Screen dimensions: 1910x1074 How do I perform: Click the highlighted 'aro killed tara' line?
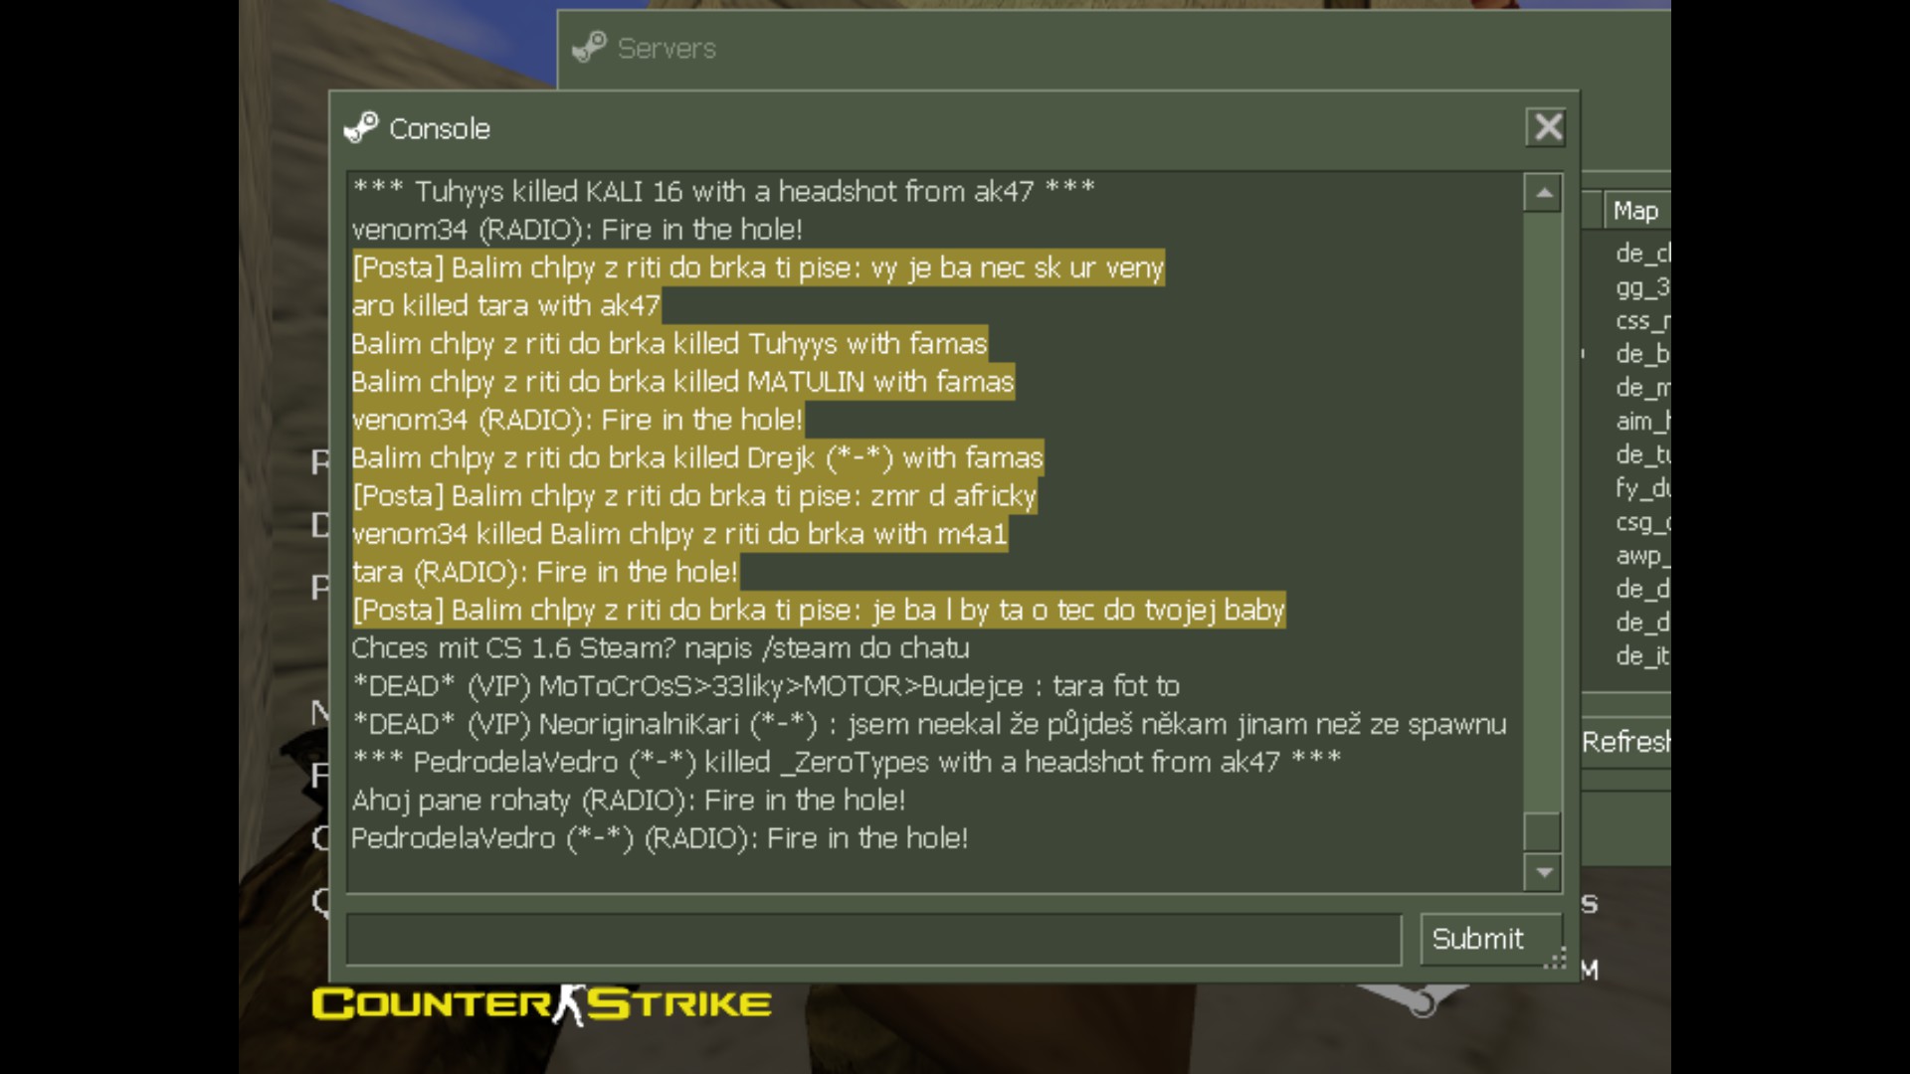coord(505,305)
